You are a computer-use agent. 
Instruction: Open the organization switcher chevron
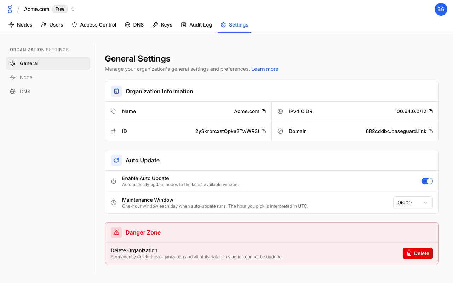pyautogui.click(x=73, y=9)
